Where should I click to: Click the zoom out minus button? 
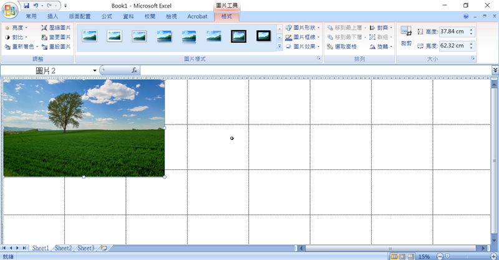click(x=440, y=256)
